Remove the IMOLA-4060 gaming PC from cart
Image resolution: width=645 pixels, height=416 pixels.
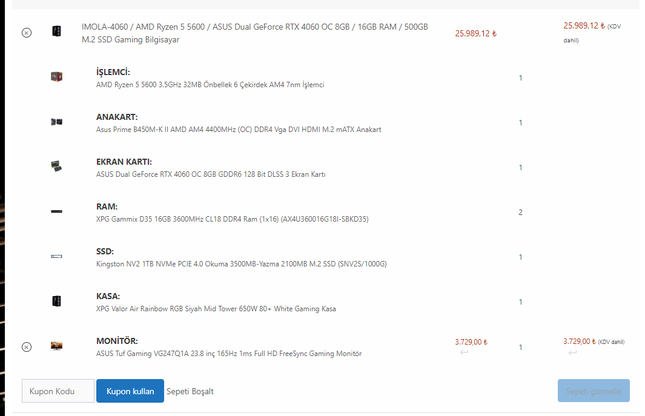[x=26, y=33]
